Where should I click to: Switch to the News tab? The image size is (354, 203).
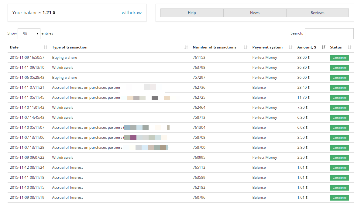click(255, 13)
